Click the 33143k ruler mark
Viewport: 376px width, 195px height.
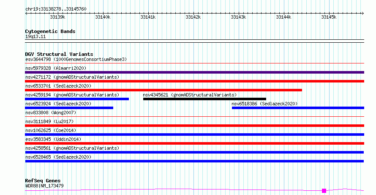tap(238, 17)
